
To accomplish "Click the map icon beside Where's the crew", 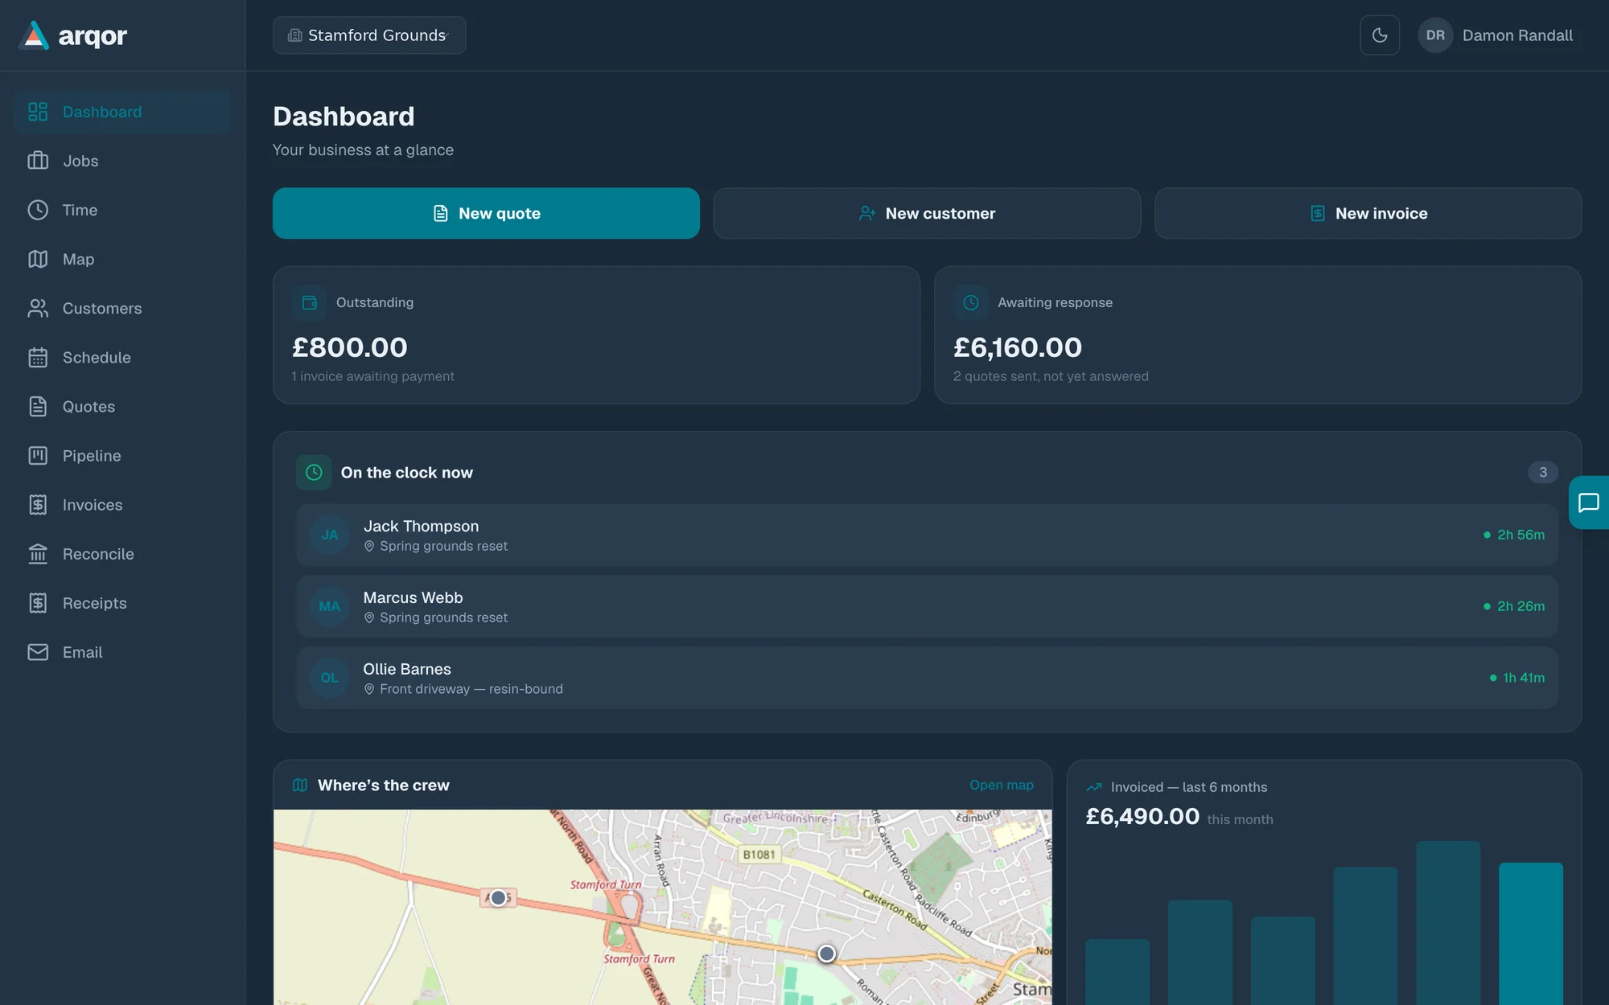I will pyautogui.click(x=300, y=786).
